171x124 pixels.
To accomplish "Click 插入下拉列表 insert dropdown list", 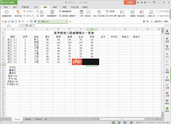I will tap(99, 13).
